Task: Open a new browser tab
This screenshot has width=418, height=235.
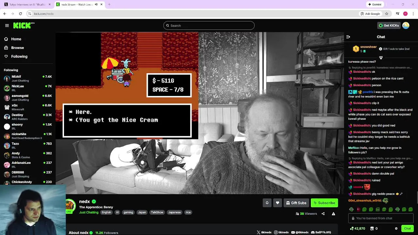Action: pyautogui.click(x=109, y=5)
